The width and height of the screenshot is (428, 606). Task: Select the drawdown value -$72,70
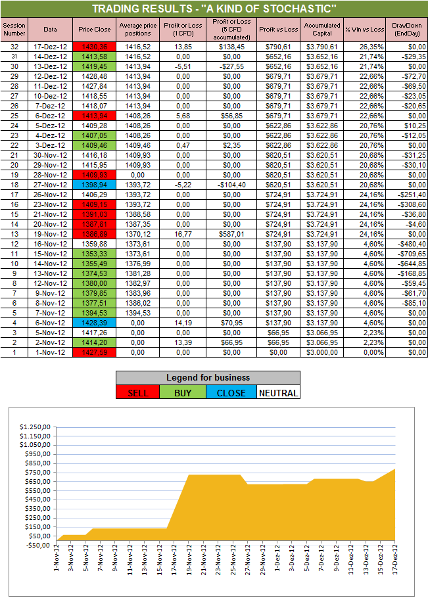point(407,76)
